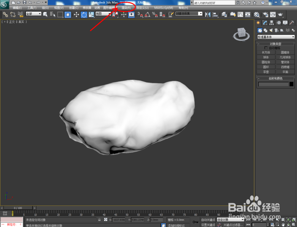Select the Select and Move tool
Image resolution: width=297 pixels, height=227 pixels.
click(76, 14)
